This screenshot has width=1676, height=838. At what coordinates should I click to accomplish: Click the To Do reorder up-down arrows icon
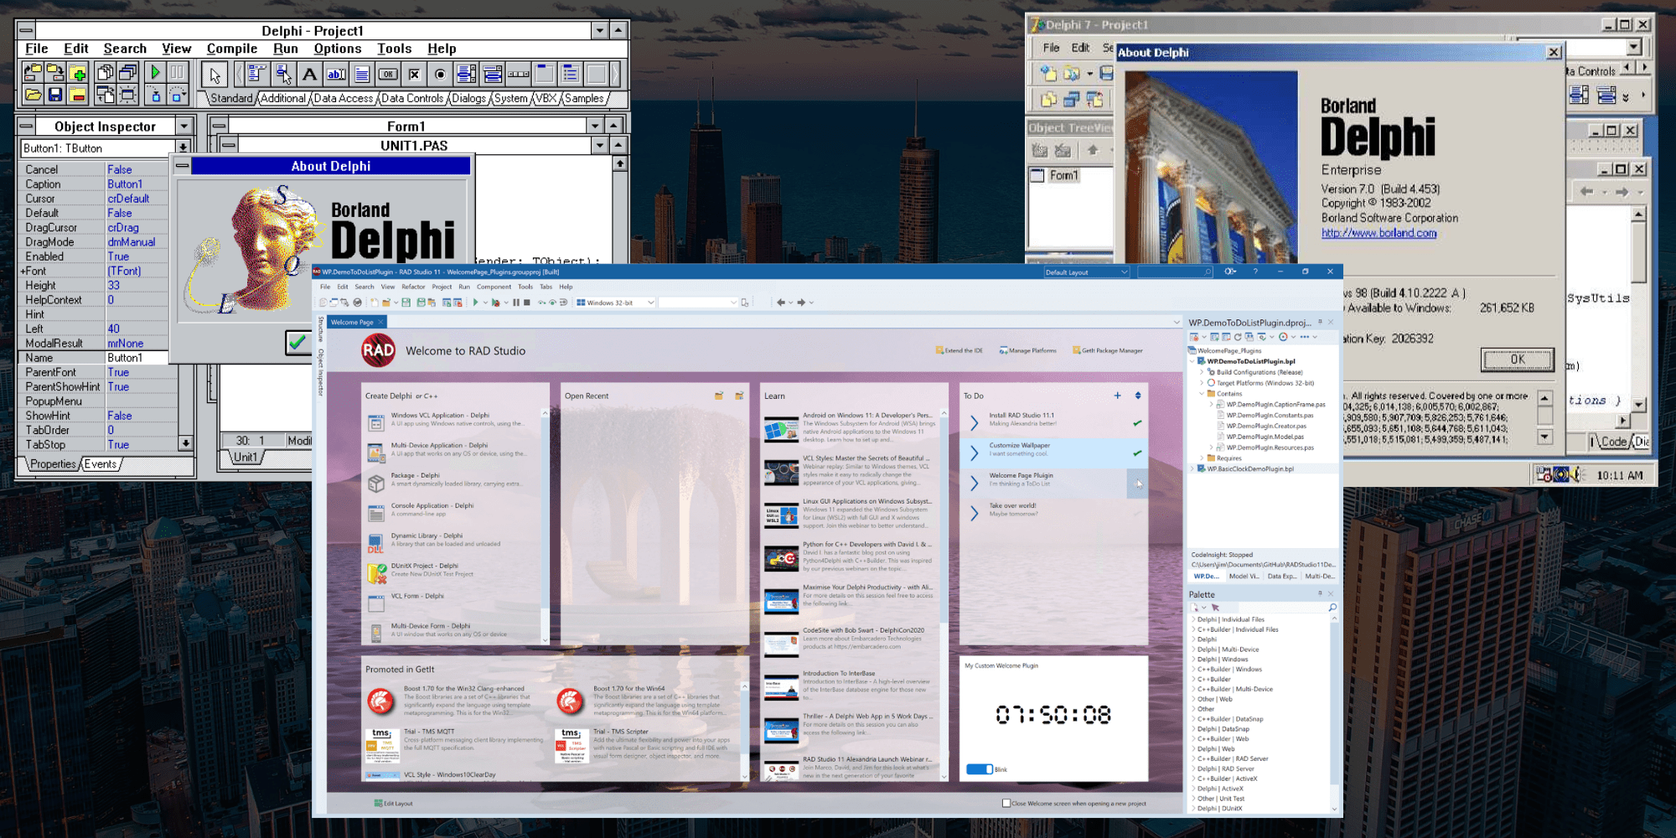1138,396
